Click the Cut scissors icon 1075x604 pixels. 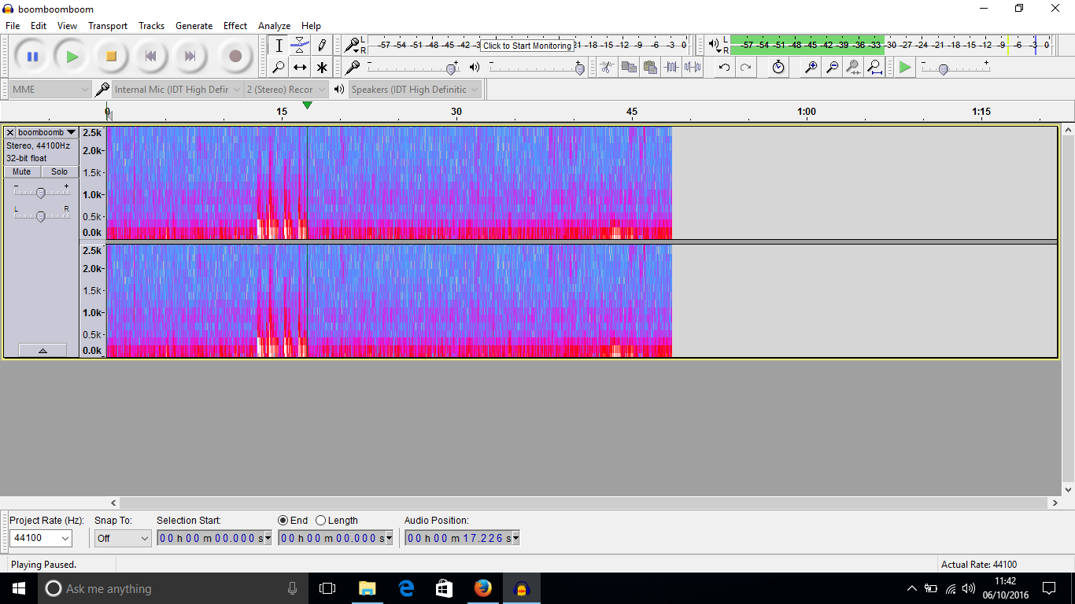point(607,67)
